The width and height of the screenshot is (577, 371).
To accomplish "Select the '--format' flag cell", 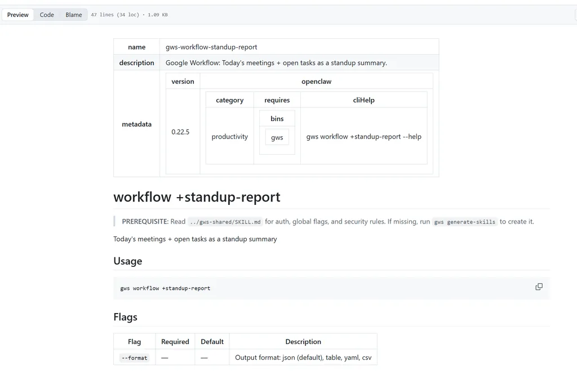I will pos(134,357).
